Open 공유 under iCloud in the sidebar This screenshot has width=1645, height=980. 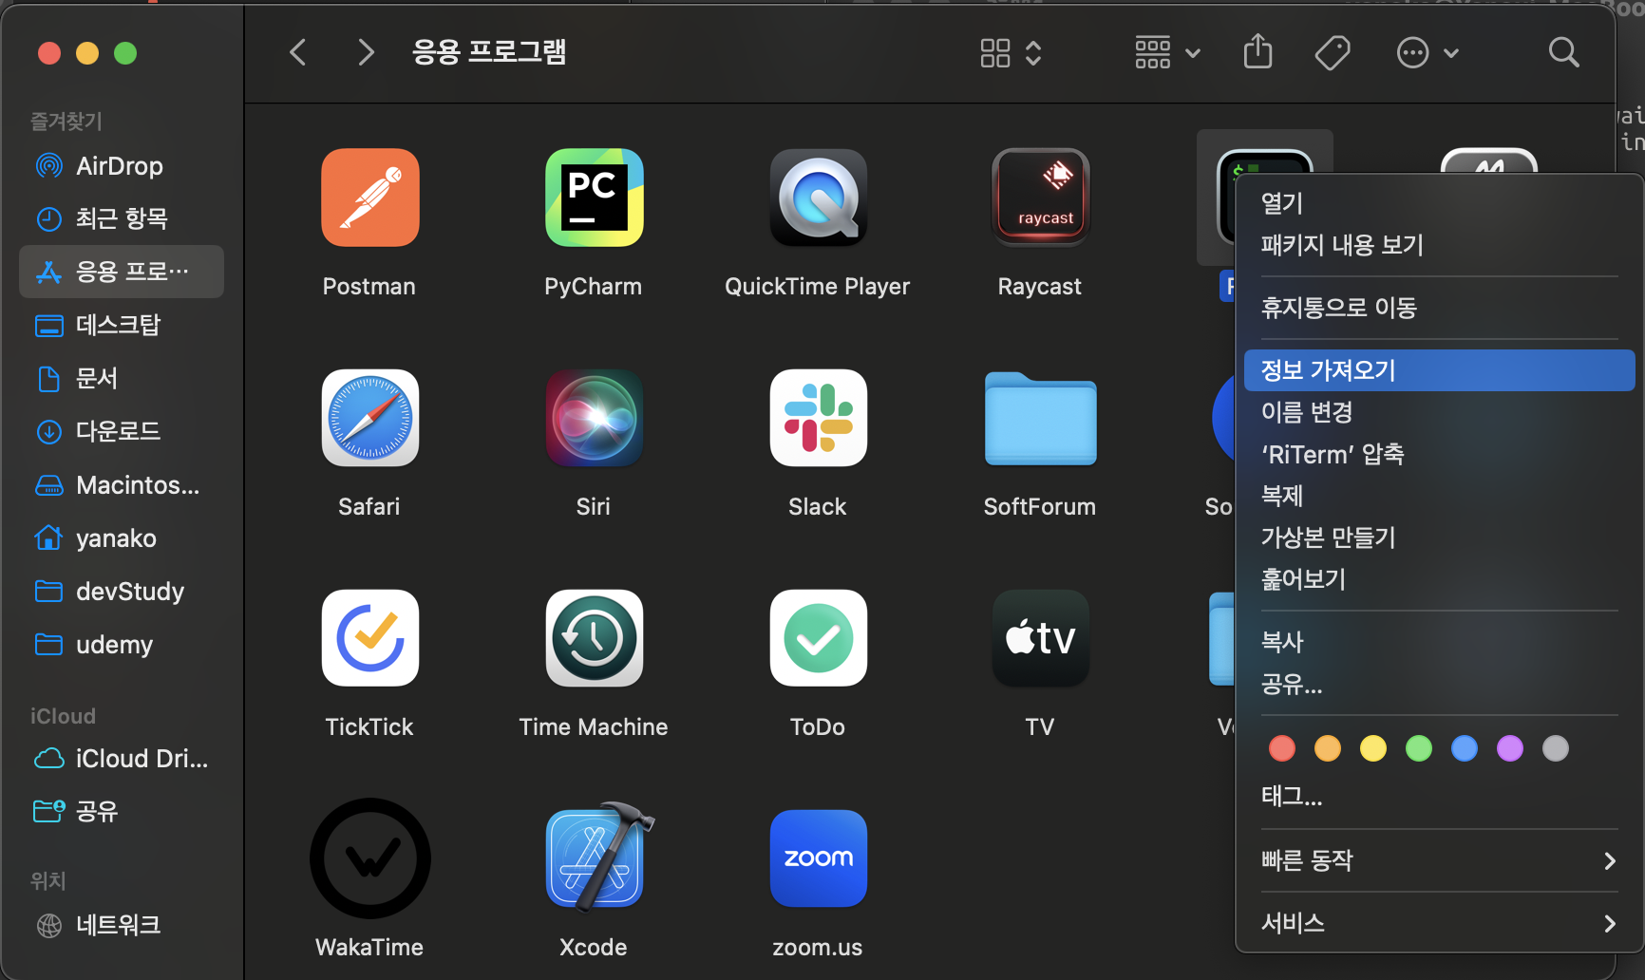(122, 812)
